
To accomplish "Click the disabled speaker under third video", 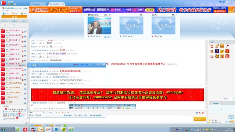I will coord(153,36).
